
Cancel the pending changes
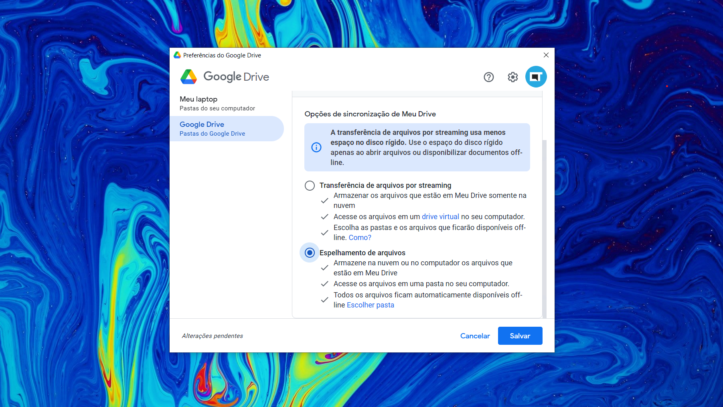tap(475, 336)
